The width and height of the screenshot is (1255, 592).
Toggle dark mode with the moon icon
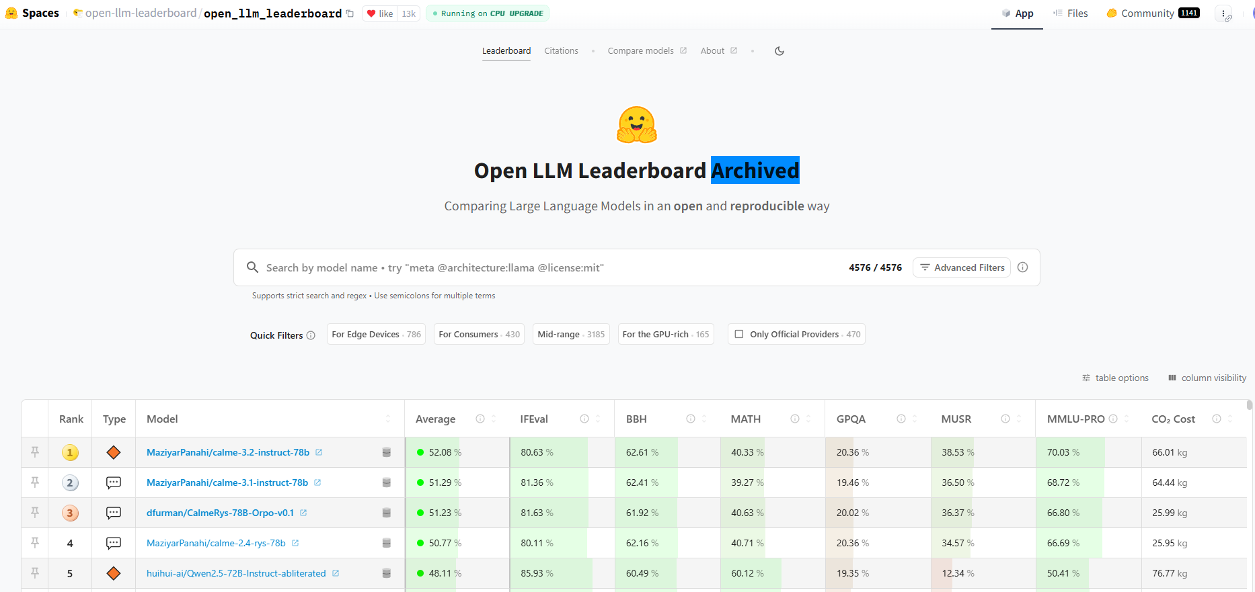779,51
